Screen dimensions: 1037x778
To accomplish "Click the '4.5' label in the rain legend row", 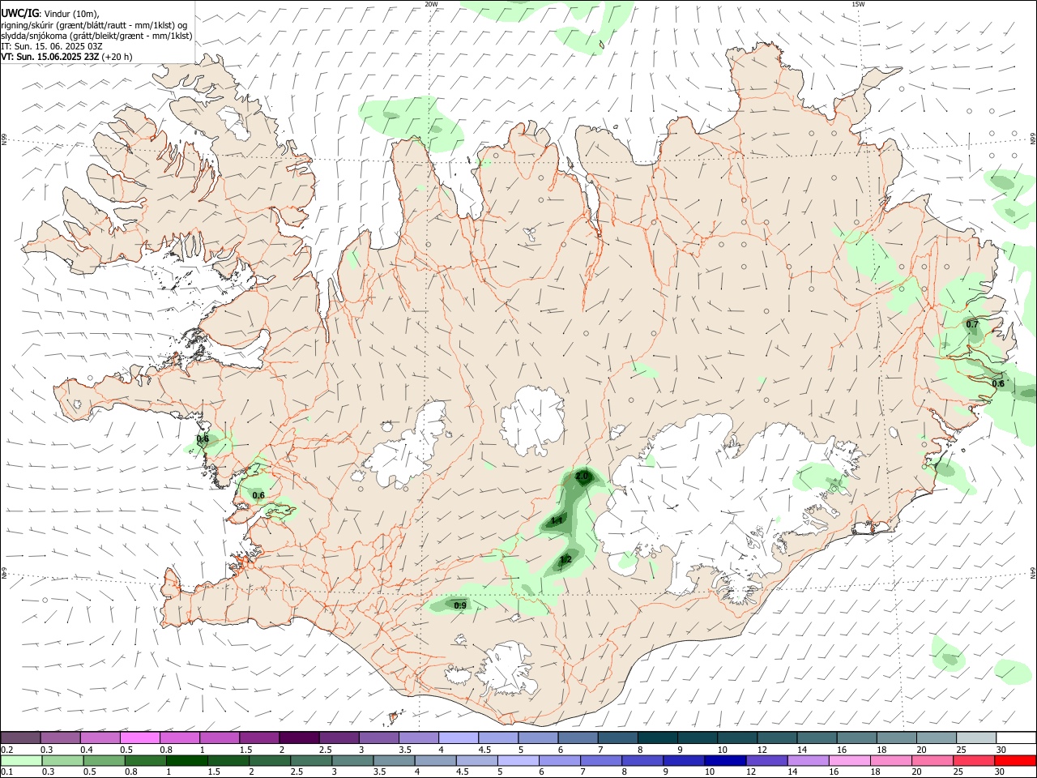I will tap(463, 772).
